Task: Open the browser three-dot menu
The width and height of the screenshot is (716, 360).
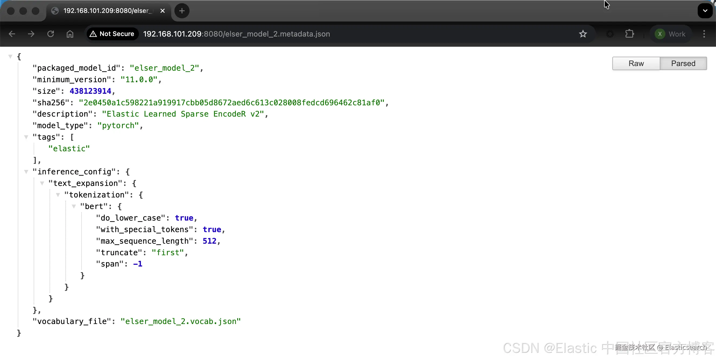Action: pyautogui.click(x=704, y=34)
